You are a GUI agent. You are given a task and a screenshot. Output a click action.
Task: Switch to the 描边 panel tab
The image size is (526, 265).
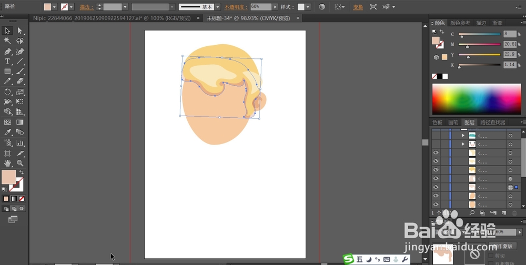click(x=481, y=23)
